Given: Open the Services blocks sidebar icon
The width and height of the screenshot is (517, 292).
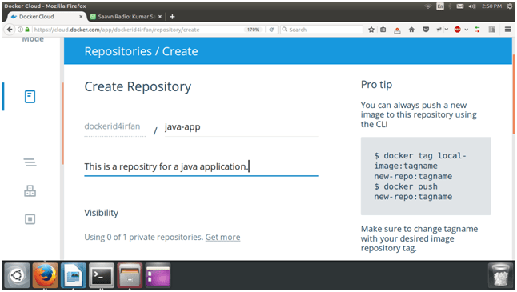Looking at the screenshot, I should click(30, 191).
